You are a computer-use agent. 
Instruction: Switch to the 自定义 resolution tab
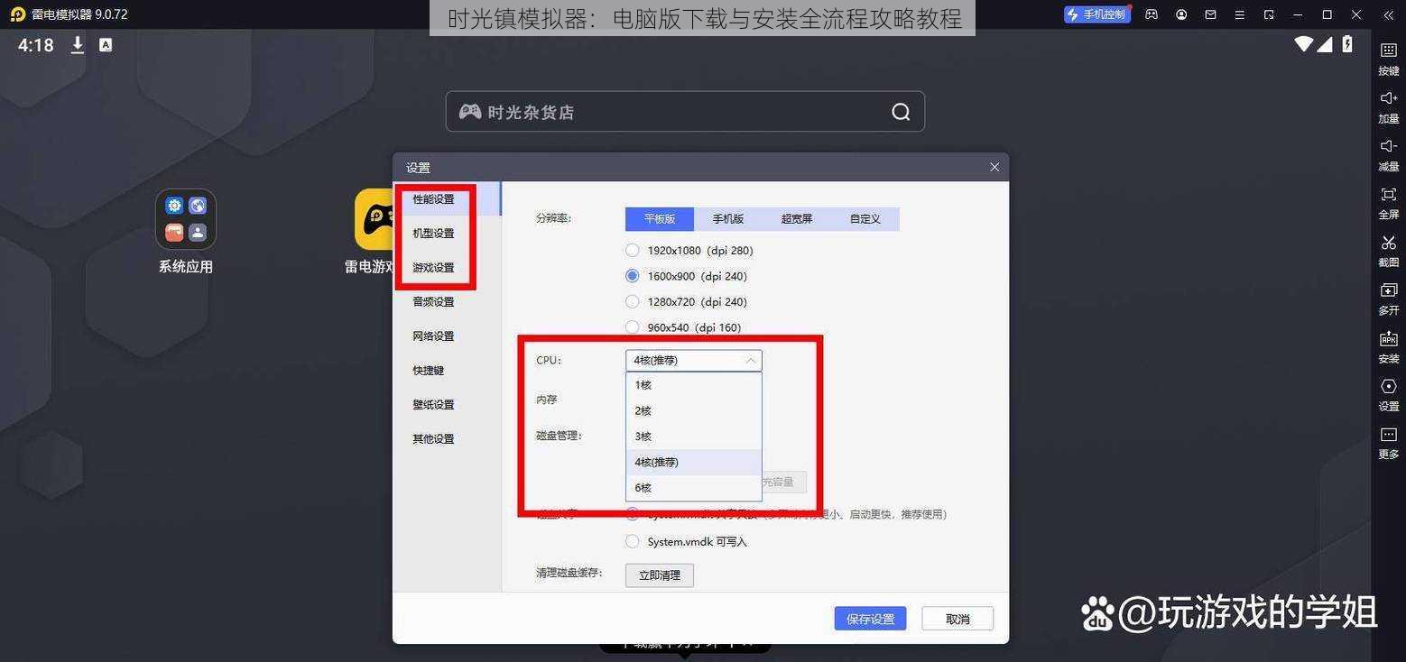click(x=865, y=219)
